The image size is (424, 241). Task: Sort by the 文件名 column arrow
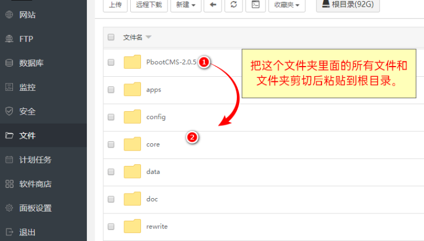click(148, 37)
